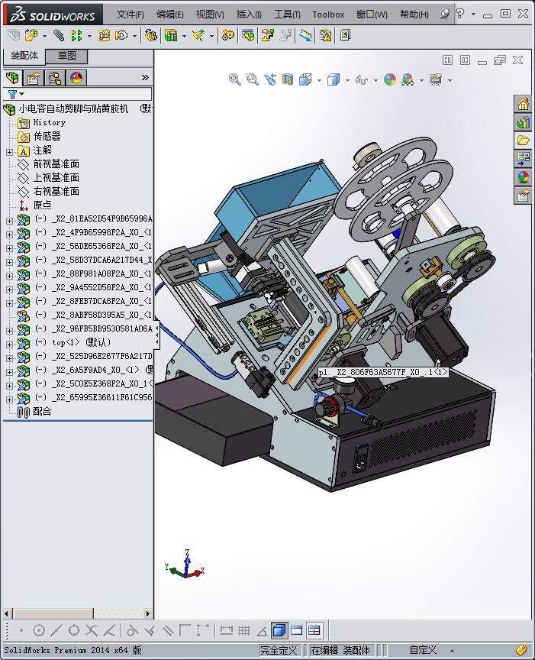Open the 文件(F) menu
Viewport: 535px width, 660px height.
click(130, 15)
